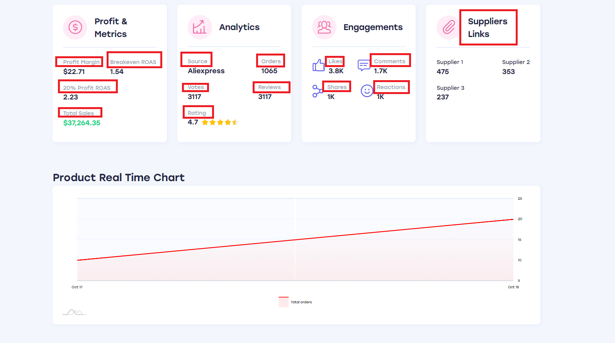Click the Aliexpress source value
The width and height of the screenshot is (615, 343).
206,71
